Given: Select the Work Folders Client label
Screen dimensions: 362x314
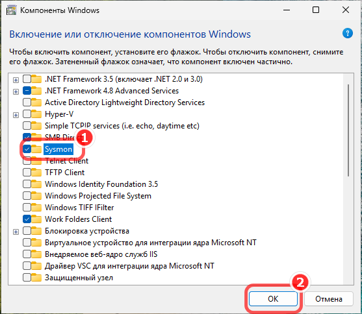Looking at the screenshot, I should pos(78,219).
